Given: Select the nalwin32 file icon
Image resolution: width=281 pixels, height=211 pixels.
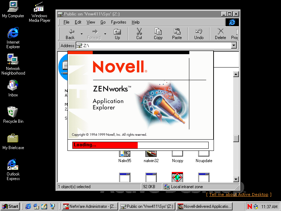Looking at the screenshot, I should pyautogui.click(x=151, y=157).
